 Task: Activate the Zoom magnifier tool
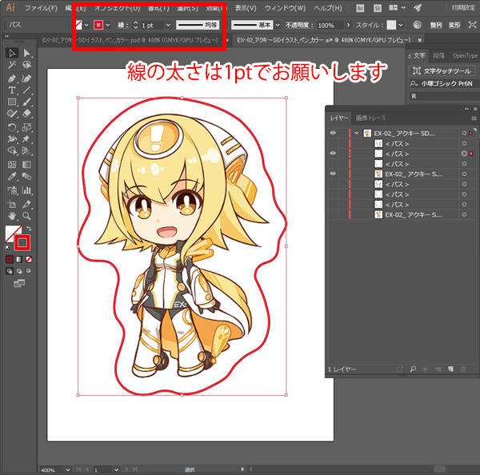pos(26,216)
